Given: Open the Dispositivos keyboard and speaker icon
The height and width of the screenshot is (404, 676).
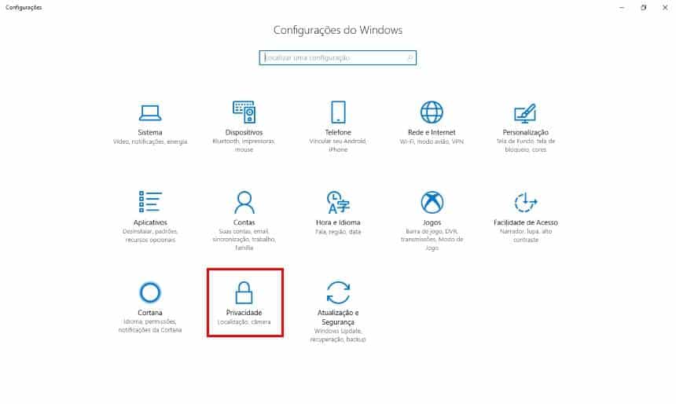Looking at the screenshot, I should (x=244, y=112).
